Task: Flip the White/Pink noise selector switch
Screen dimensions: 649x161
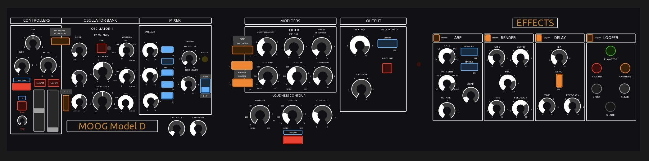Action: pos(205,86)
